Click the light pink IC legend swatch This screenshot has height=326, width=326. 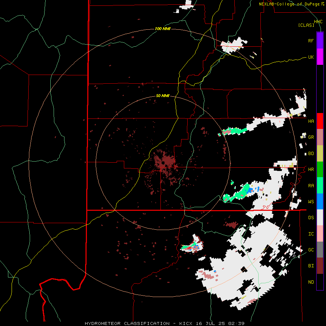[320, 234]
